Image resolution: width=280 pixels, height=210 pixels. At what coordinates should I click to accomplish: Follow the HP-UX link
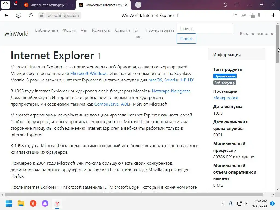[187, 80]
